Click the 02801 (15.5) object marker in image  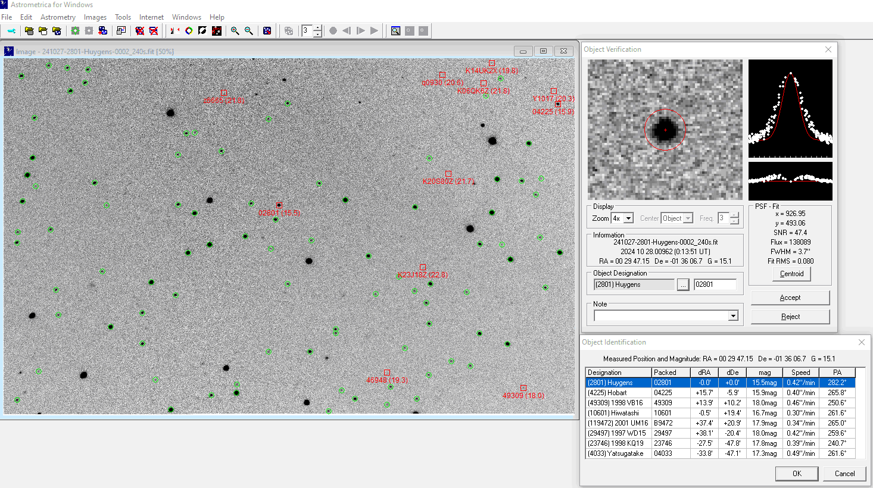tap(279, 205)
